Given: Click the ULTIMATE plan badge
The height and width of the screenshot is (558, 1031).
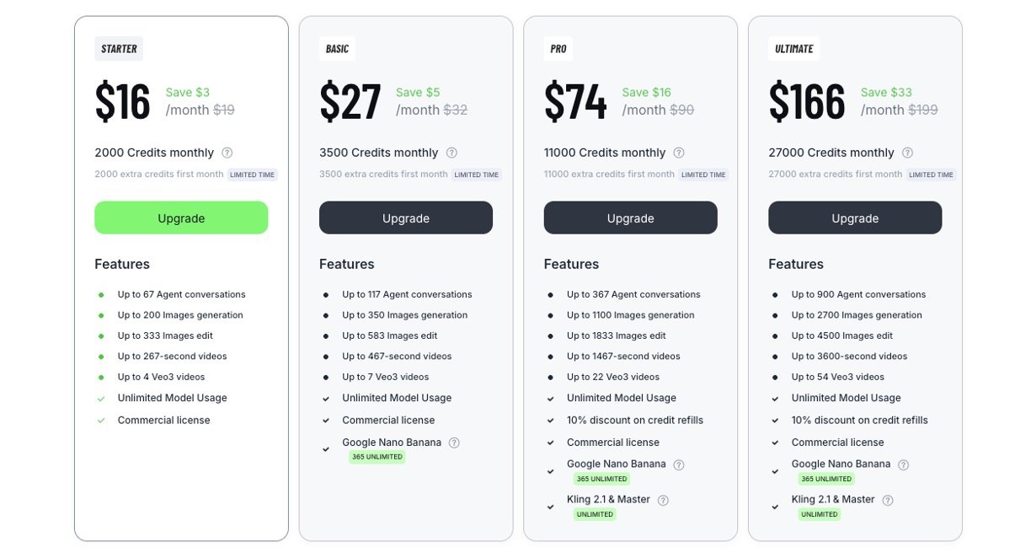Looking at the screenshot, I should point(794,49).
